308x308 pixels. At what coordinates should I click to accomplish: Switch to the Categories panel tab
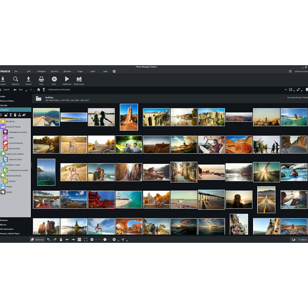15,110
